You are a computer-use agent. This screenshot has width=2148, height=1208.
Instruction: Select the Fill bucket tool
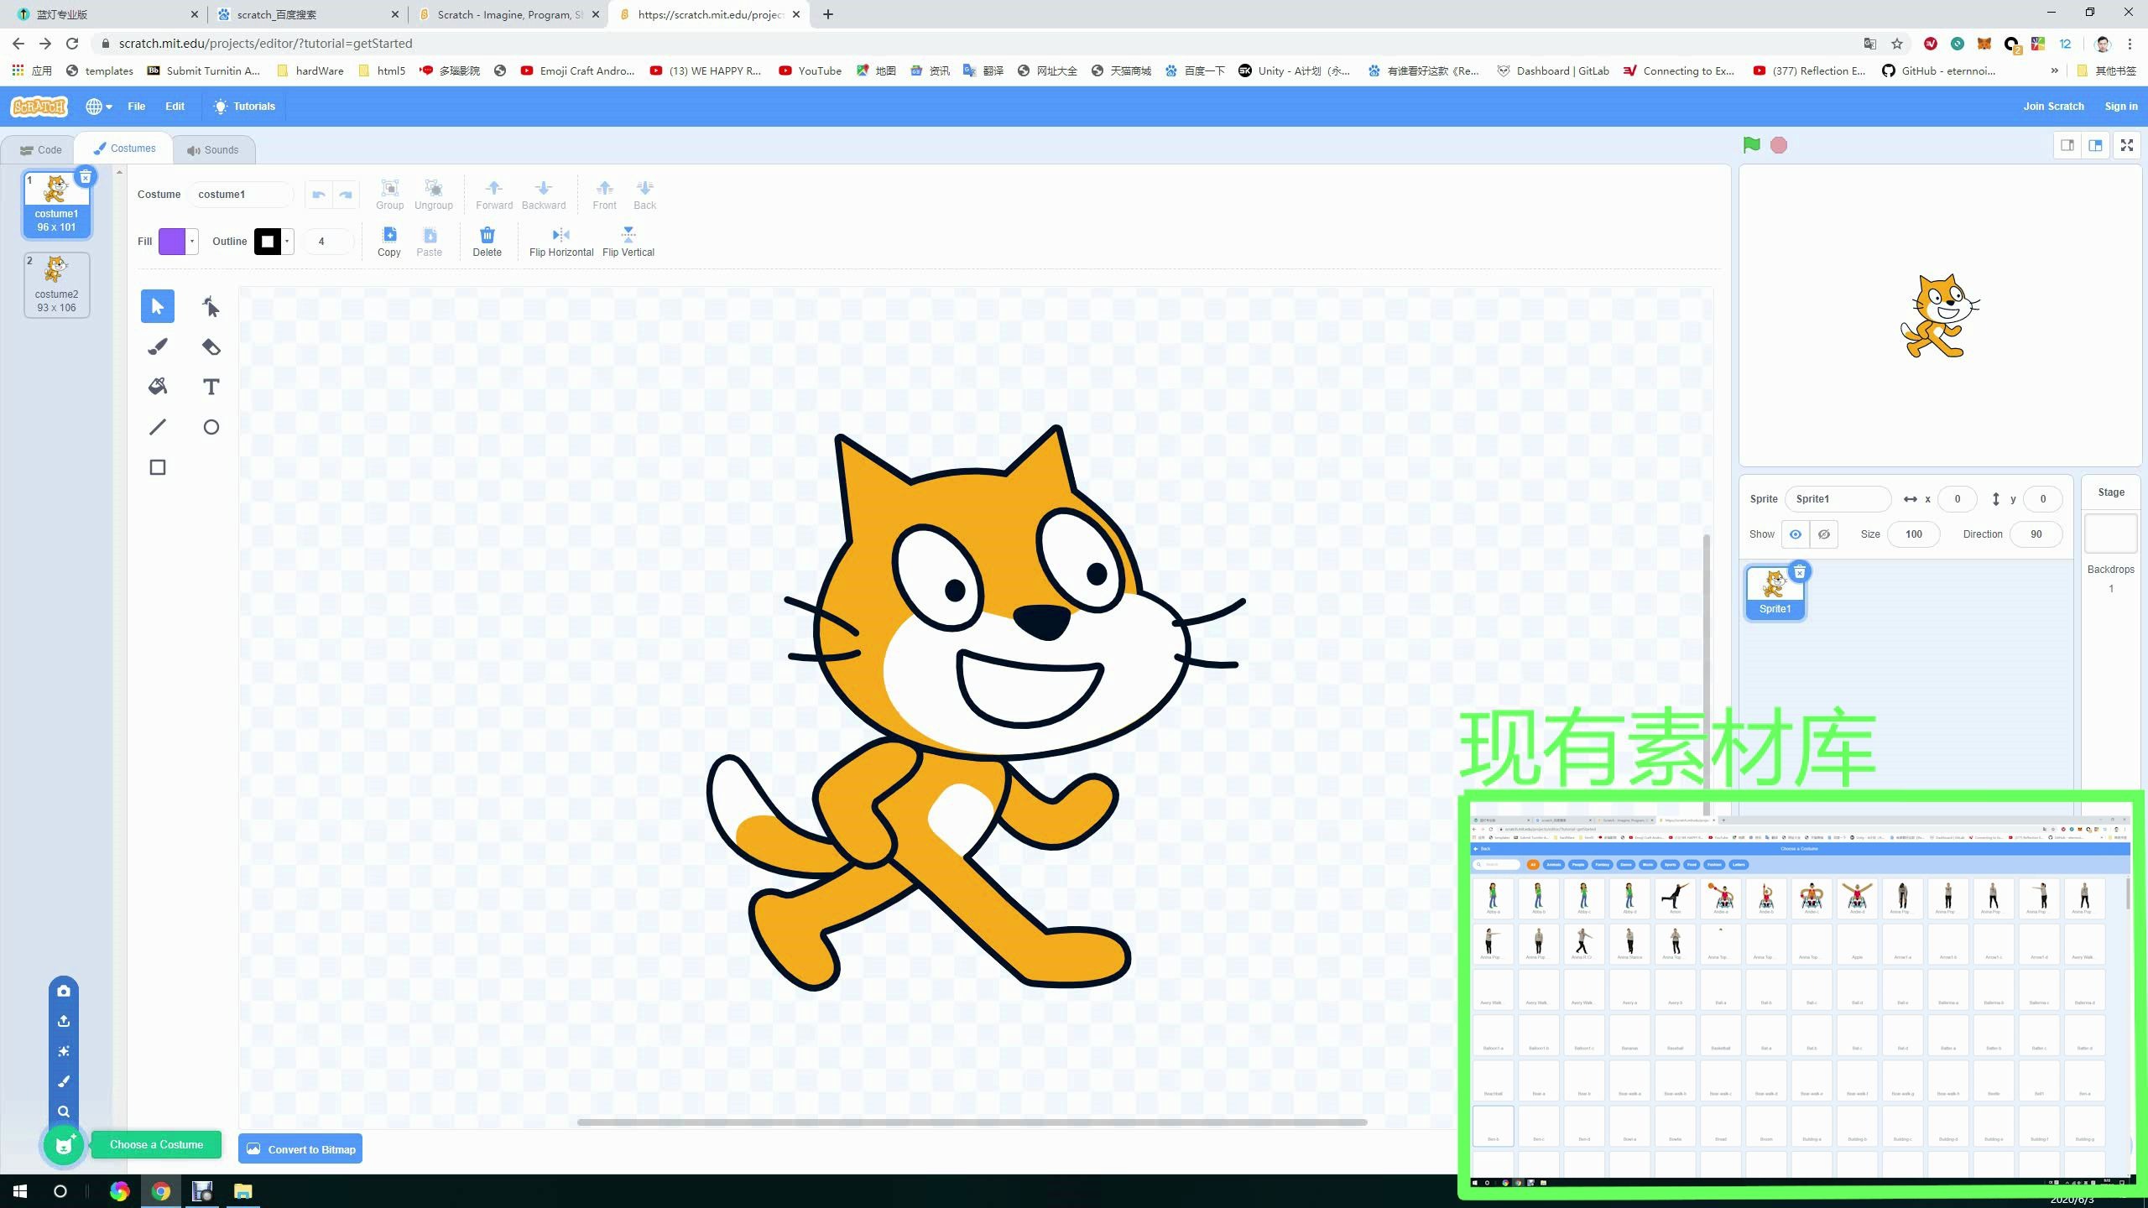157,387
